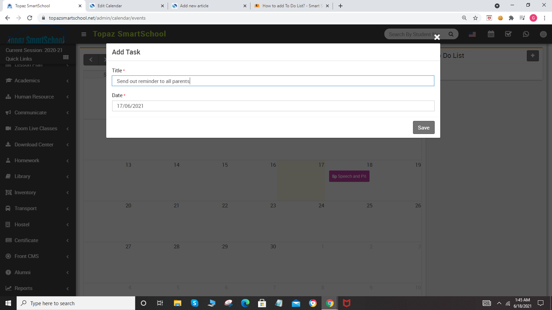Image resolution: width=552 pixels, height=310 pixels.
Task: Click the task Title input field
Action: (x=273, y=81)
